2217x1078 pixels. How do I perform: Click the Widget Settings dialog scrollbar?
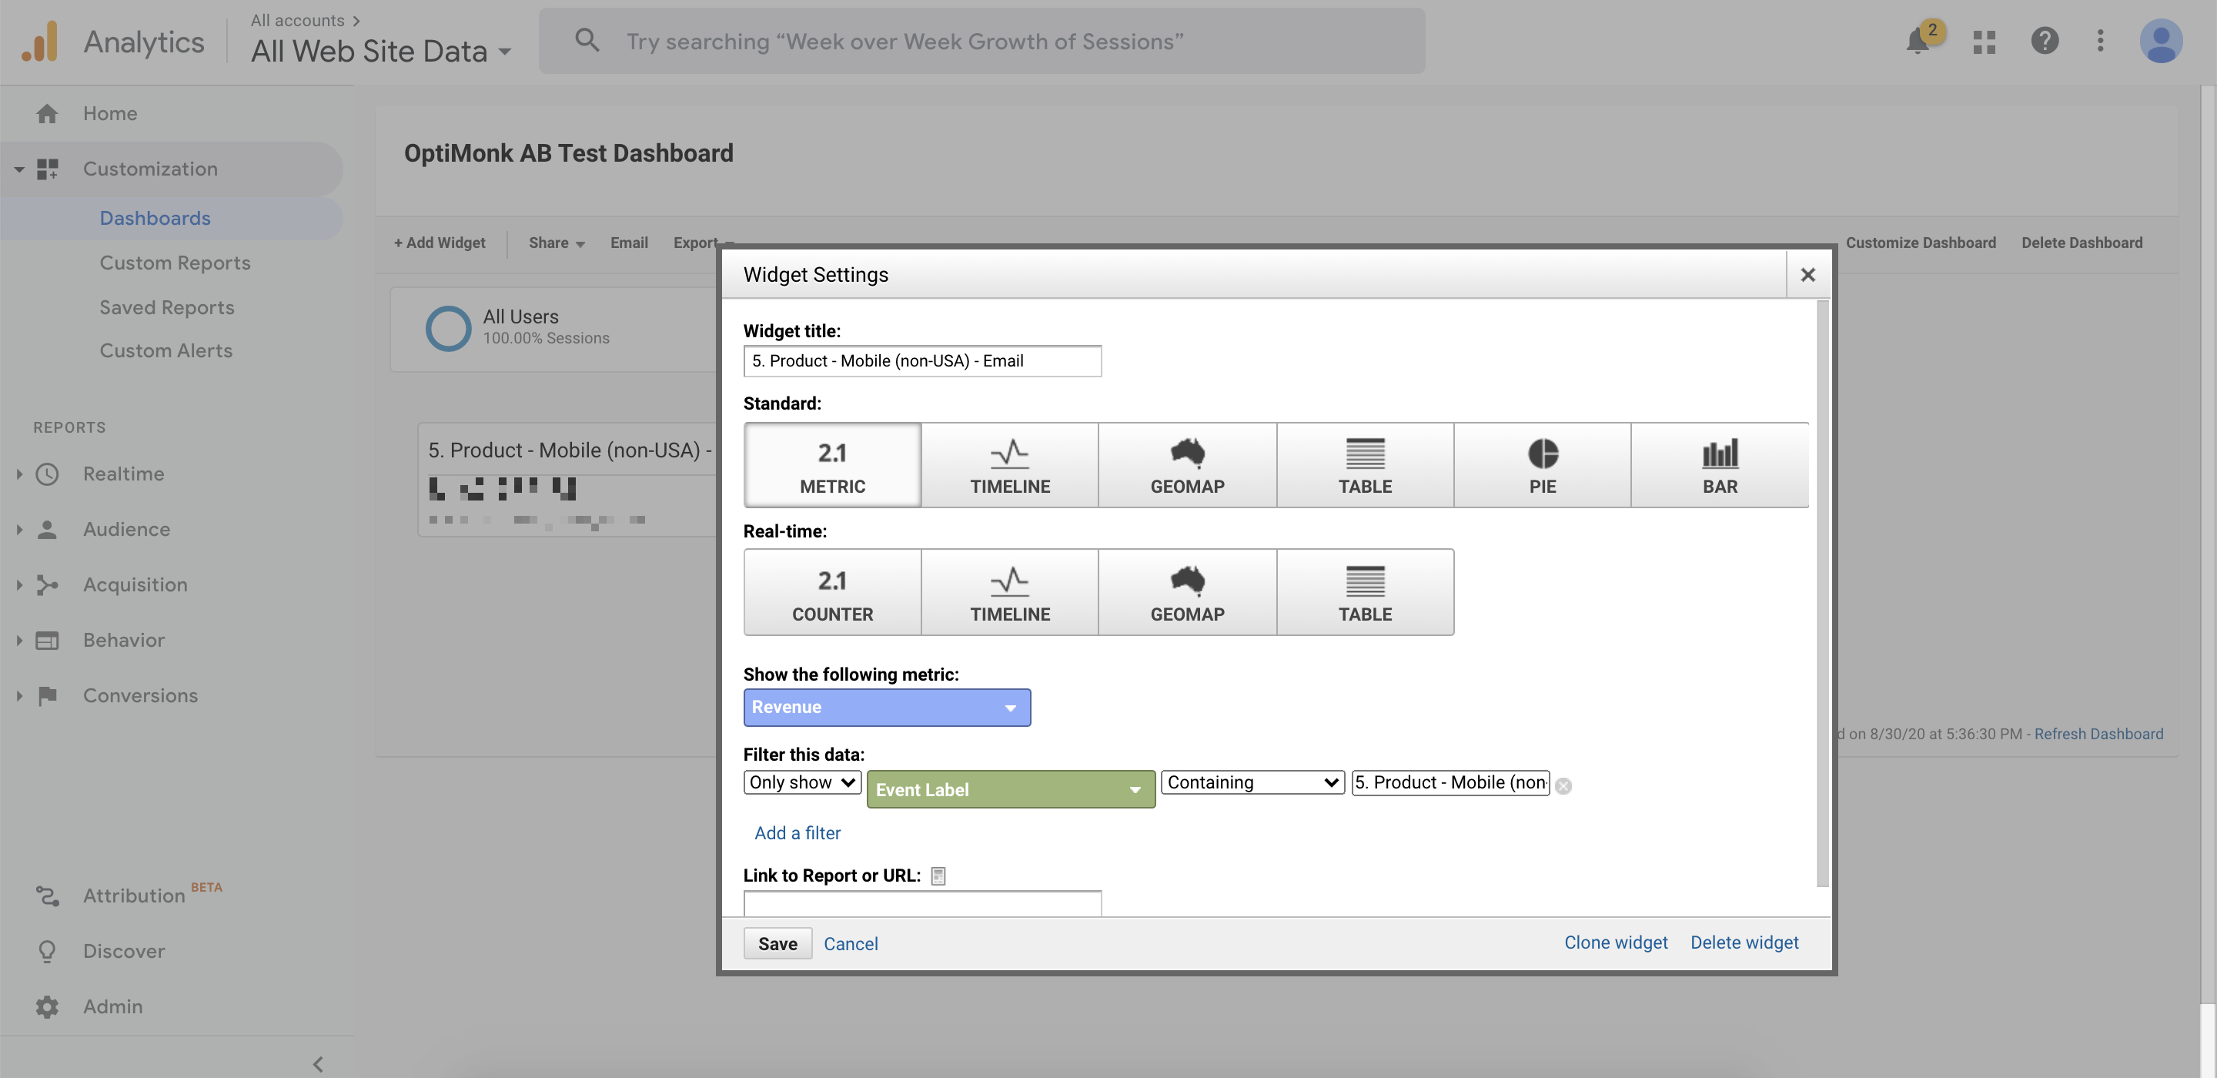[1822, 592]
